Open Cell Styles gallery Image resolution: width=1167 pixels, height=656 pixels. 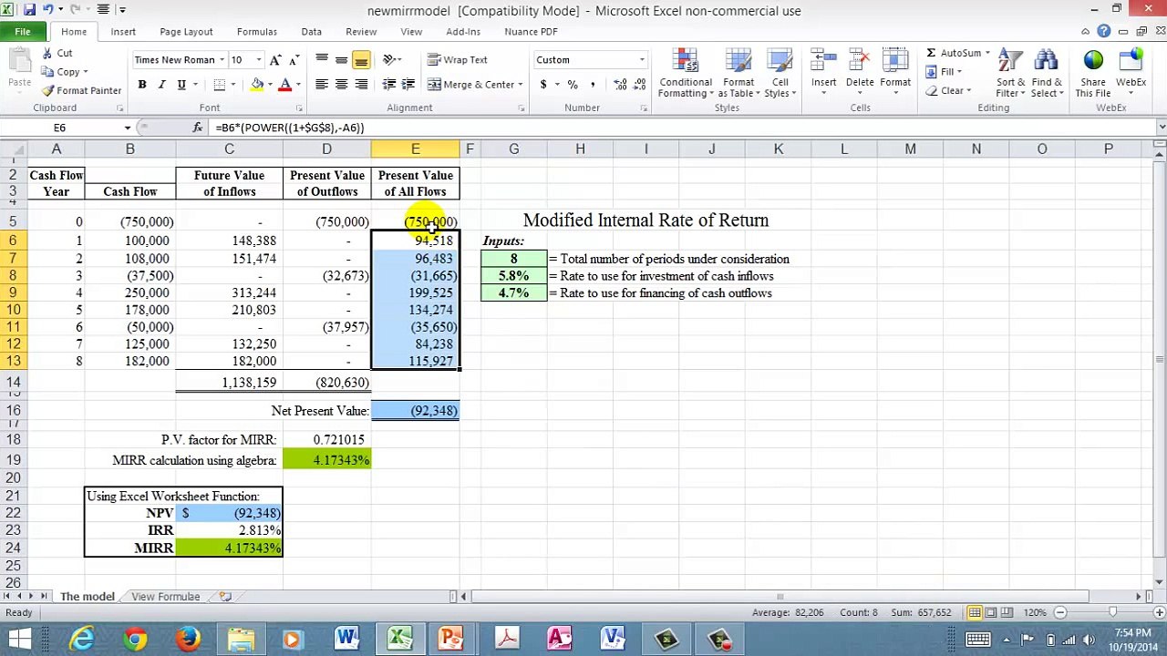pyautogui.click(x=780, y=73)
